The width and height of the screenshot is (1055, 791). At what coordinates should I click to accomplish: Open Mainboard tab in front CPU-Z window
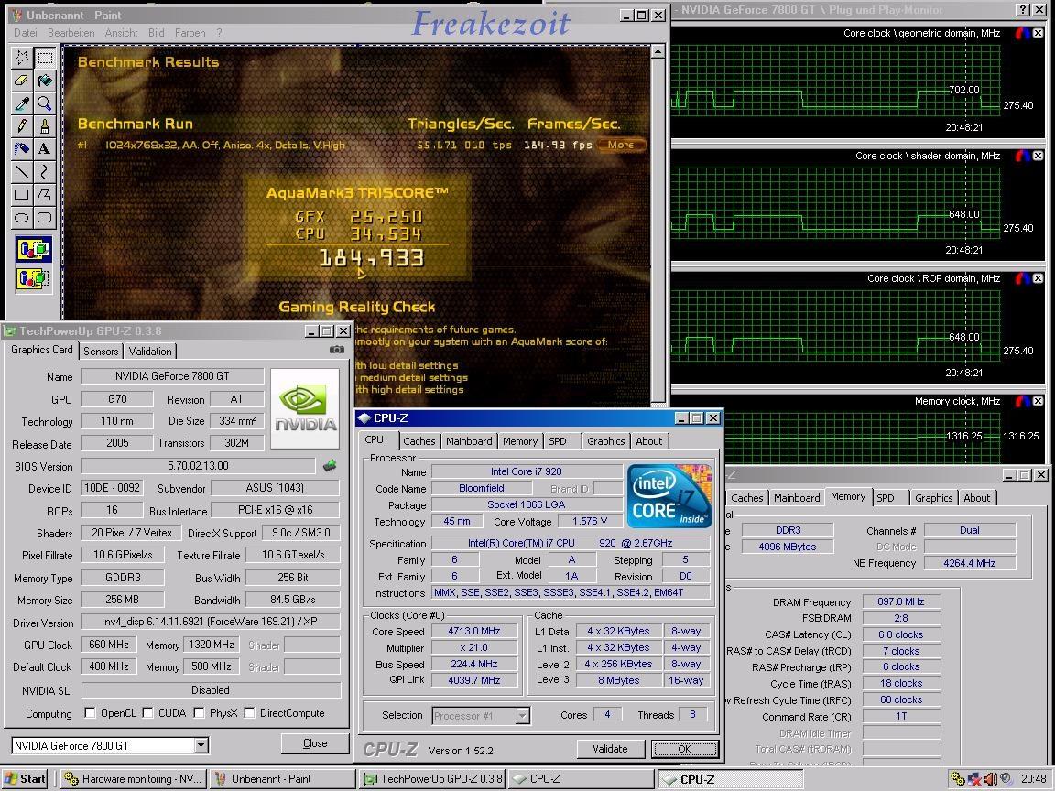(x=469, y=441)
